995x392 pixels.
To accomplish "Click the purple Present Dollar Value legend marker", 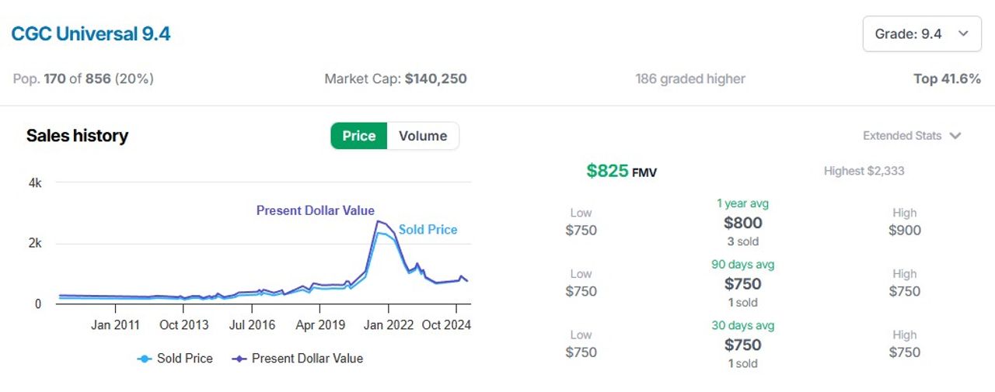I will pos(239,359).
